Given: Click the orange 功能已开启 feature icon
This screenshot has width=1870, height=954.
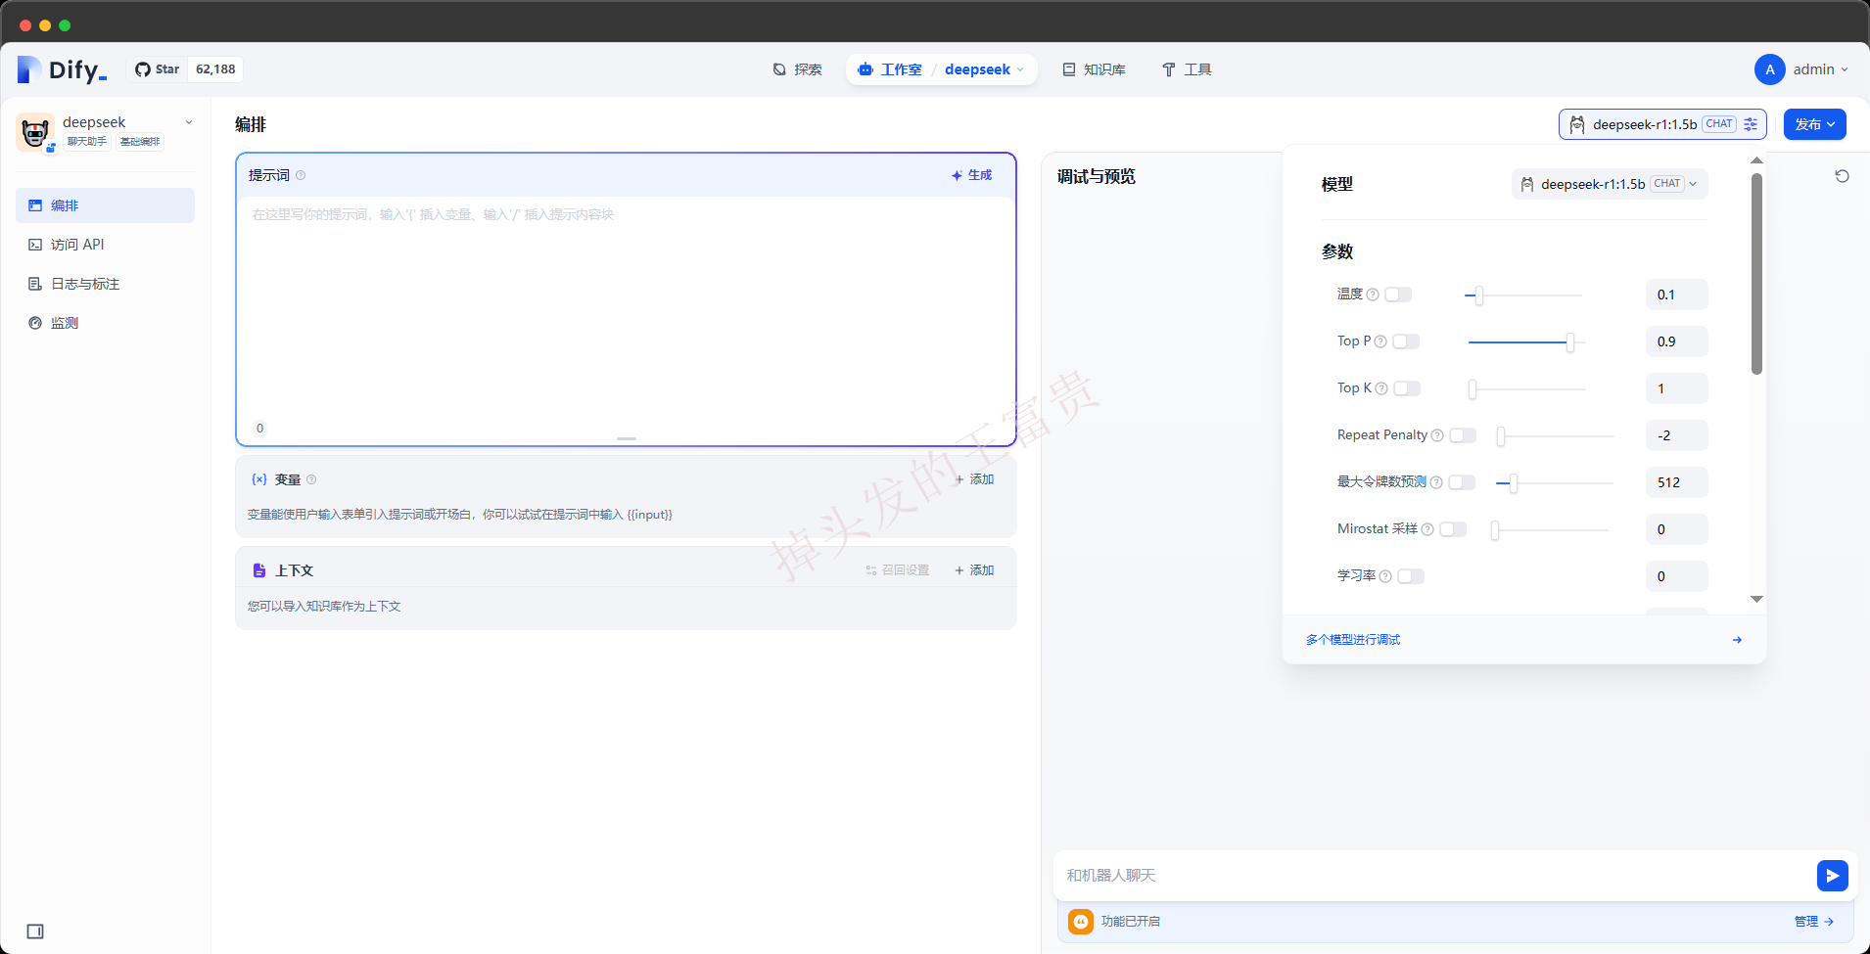Looking at the screenshot, I should (x=1081, y=922).
